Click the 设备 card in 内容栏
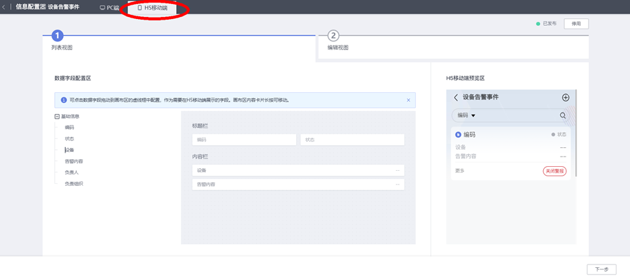This screenshot has width=630, height=278. pos(298,170)
